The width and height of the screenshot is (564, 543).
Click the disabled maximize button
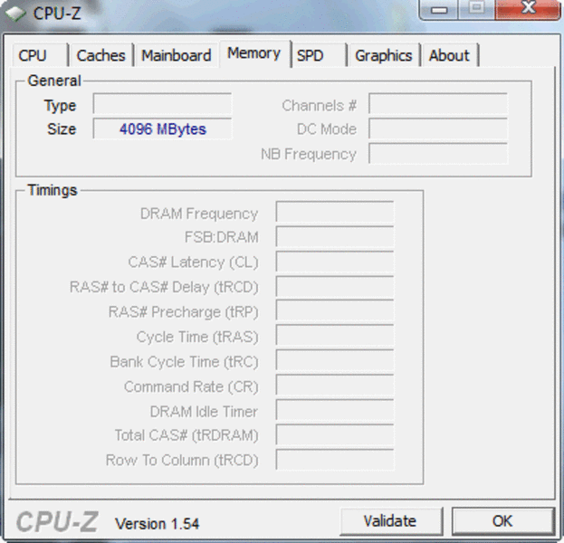click(x=476, y=9)
